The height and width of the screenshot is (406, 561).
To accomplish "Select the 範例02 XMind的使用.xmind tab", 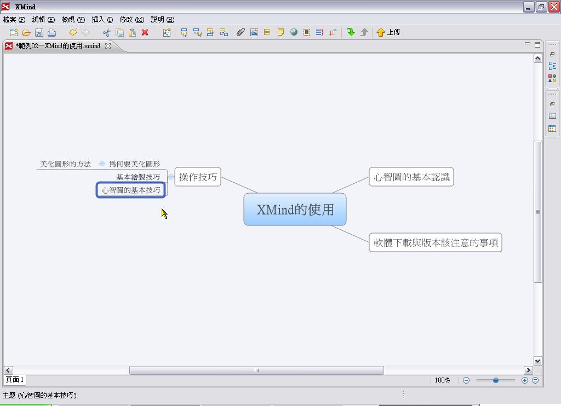I will coord(58,46).
